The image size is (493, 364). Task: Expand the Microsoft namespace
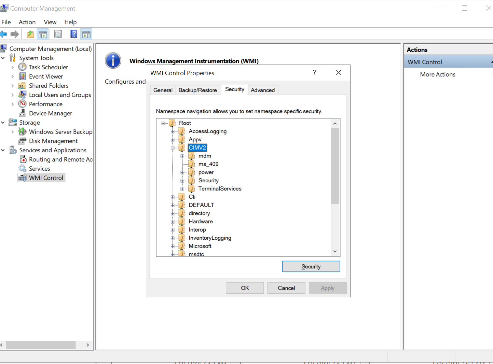point(173,246)
